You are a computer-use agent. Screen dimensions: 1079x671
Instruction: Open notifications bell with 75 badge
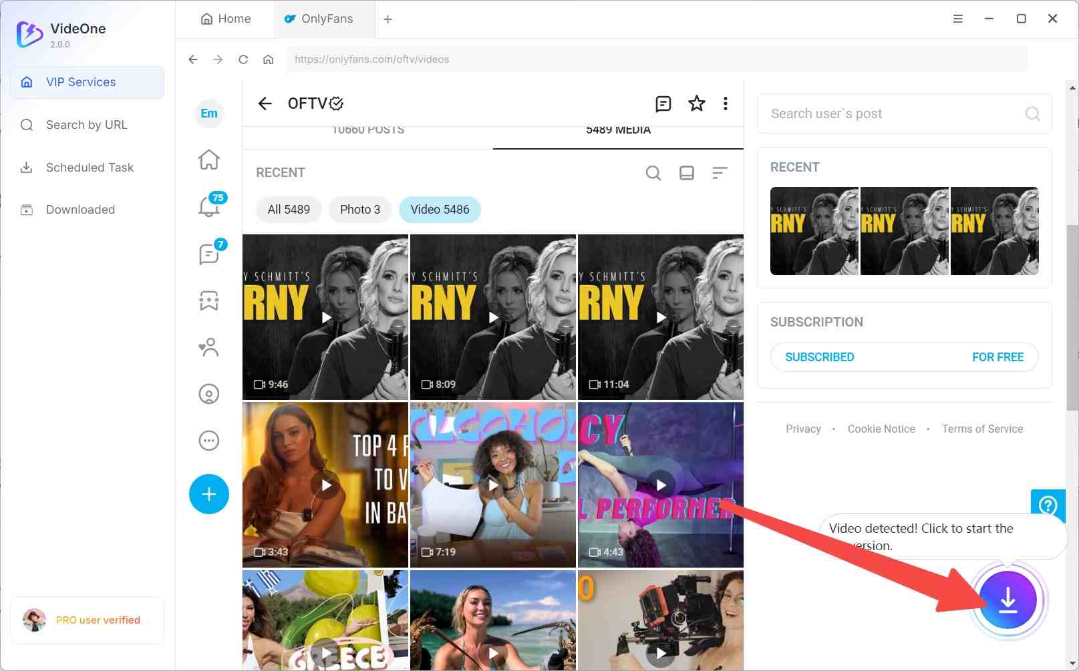pyautogui.click(x=209, y=206)
